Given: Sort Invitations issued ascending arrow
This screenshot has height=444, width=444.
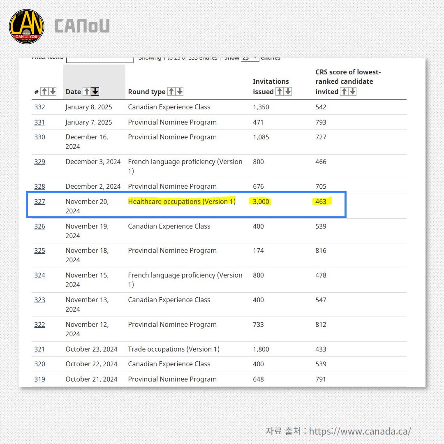Looking at the screenshot, I should tap(280, 92).
